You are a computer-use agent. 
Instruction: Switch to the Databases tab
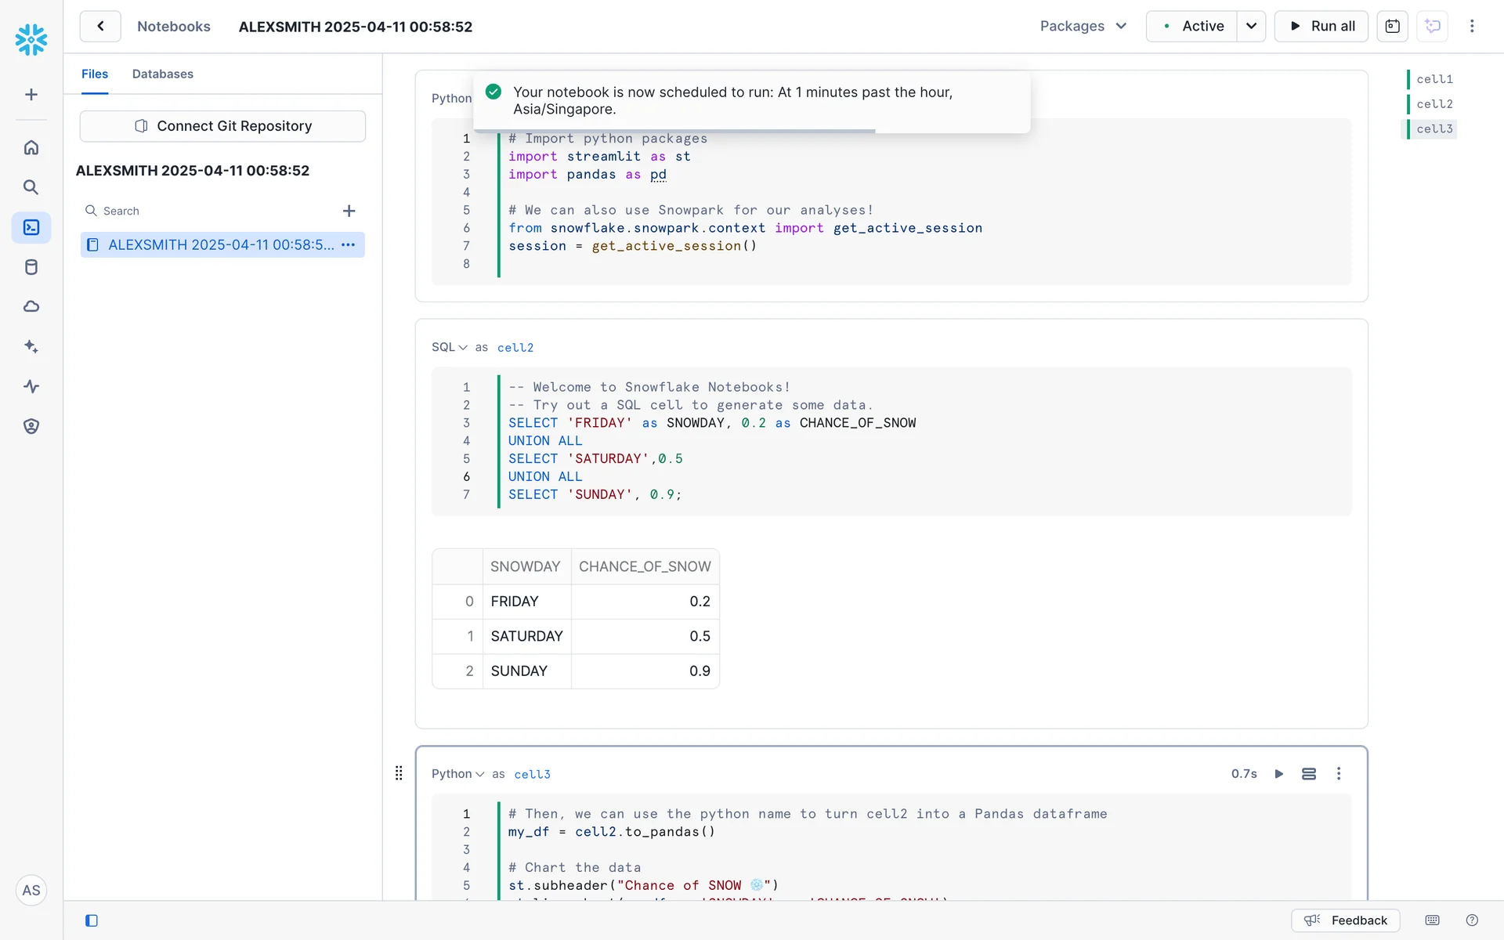(x=162, y=74)
